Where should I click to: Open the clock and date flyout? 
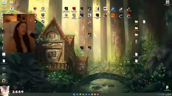coord(168,94)
